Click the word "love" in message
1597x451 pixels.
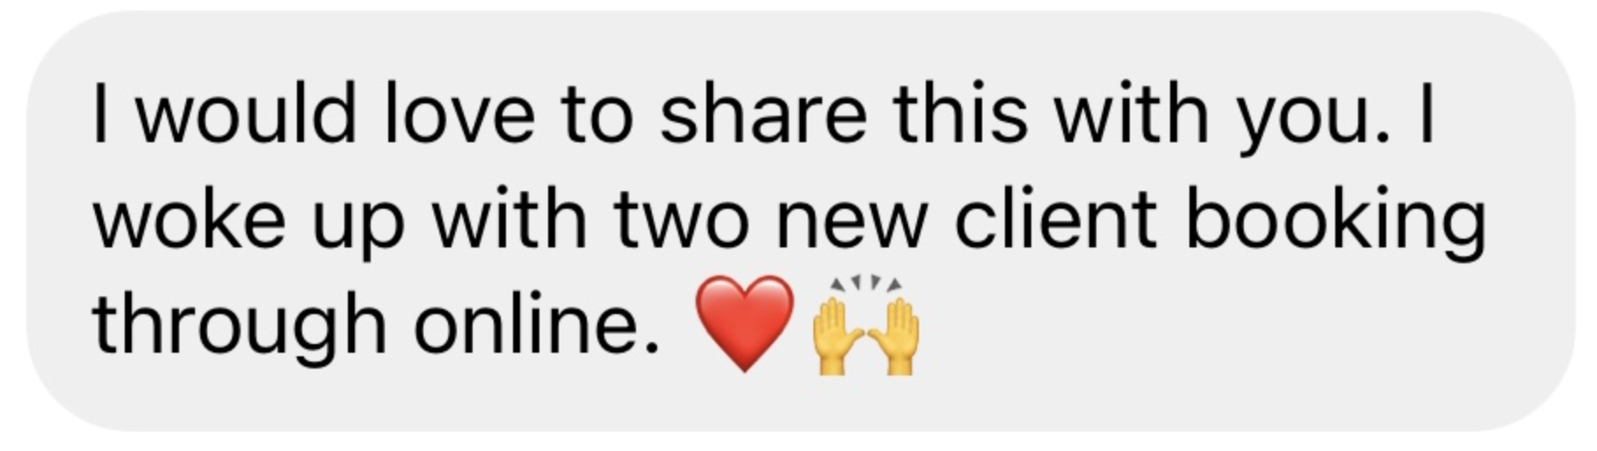pos(459,115)
